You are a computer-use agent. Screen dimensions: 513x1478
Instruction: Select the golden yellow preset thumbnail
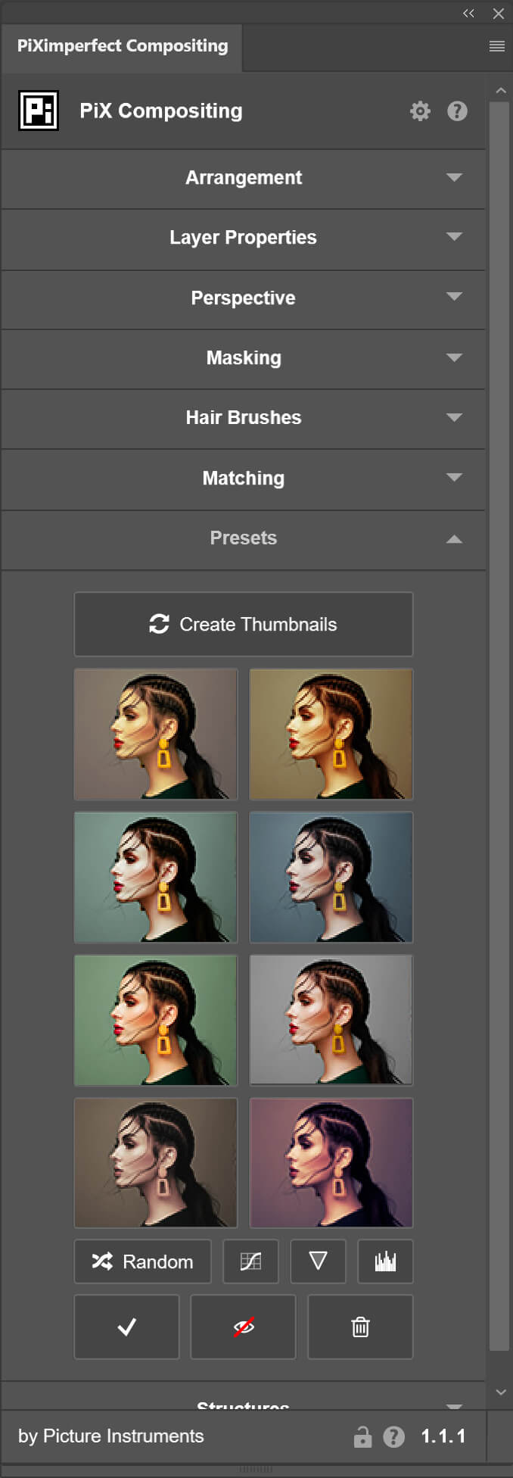(331, 734)
